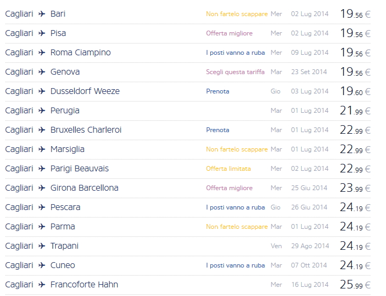Image resolution: width=386 pixels, height=296 pixels.
Task: Click the 07 Ott 2014 date for Cuneo
Action: [x=309, y=265]
